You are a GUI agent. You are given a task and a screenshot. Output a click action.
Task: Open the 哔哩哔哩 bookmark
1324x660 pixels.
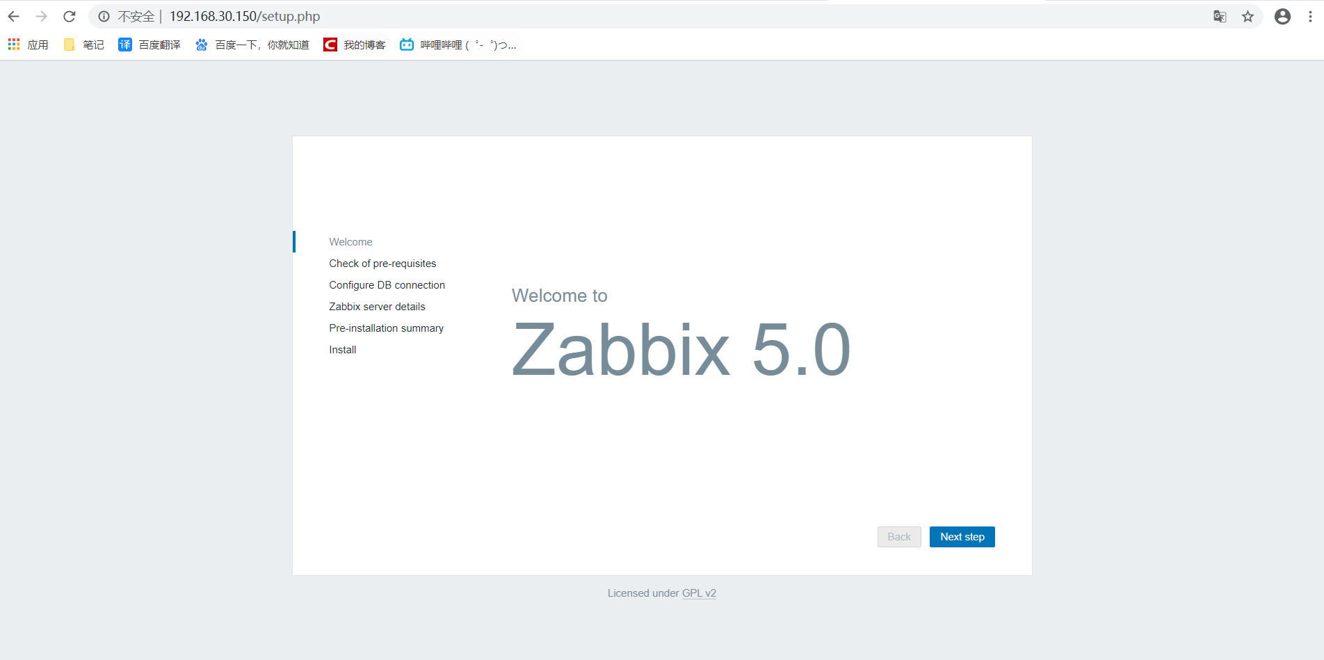[458, 45]
